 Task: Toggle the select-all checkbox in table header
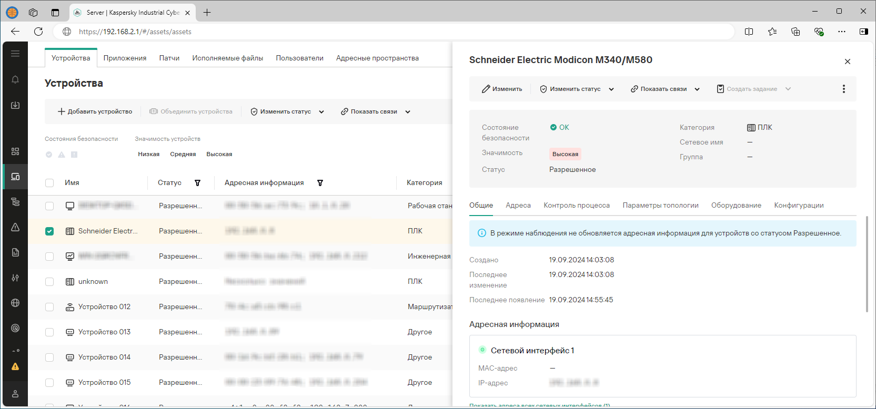tap(49, 183)
